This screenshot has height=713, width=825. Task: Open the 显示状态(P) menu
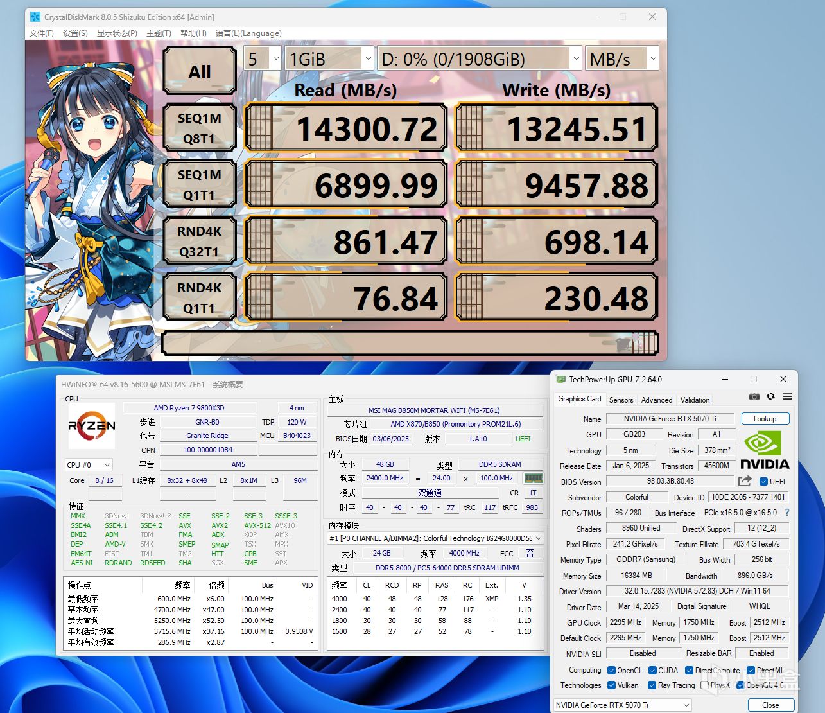click(117, 33)
